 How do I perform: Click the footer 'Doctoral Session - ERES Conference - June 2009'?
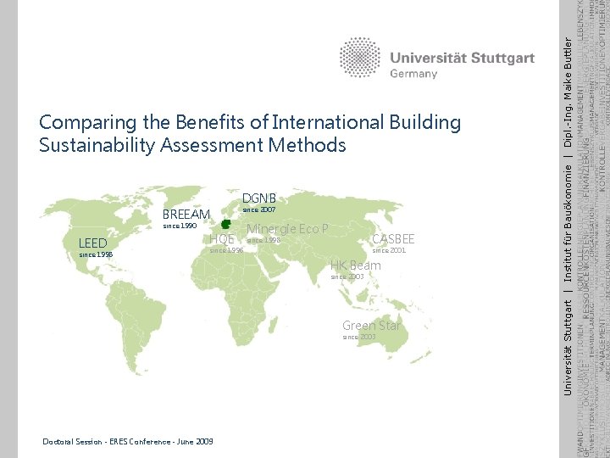click(x=128, y=442)
